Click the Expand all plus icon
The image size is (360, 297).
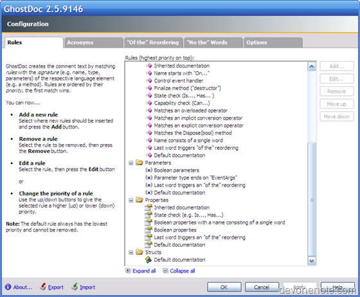coord(128,271)
